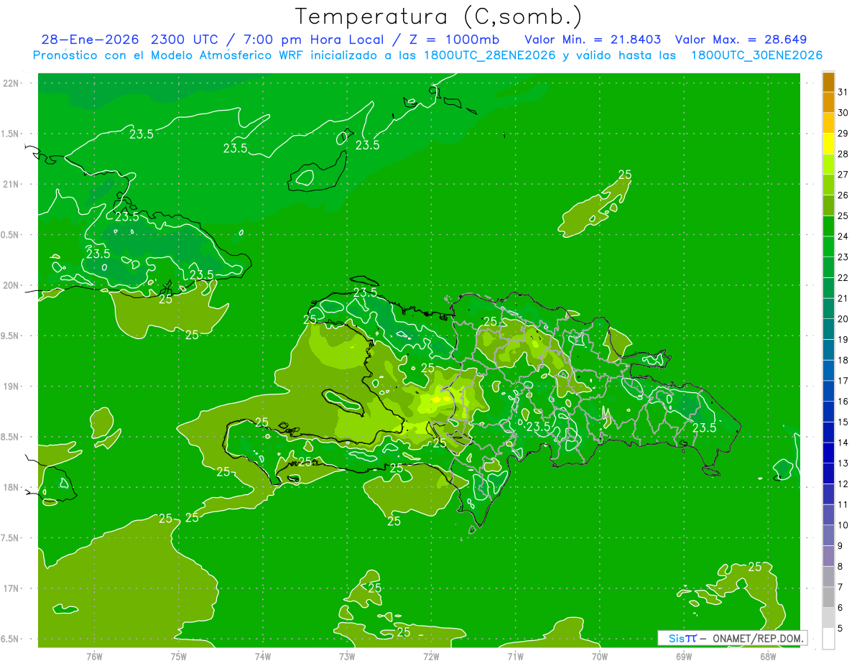Click the '72W' longitude axis label
The image size is (862, 666).
(431, 656)
